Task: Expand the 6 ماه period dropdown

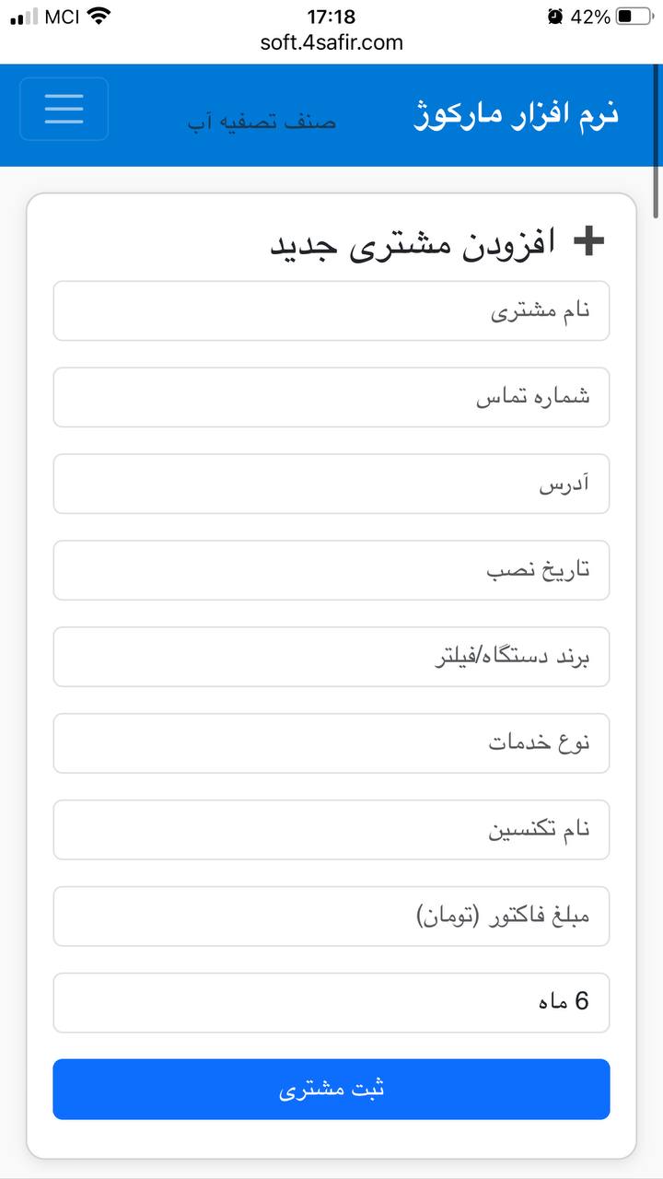Action: point(331,1003)
